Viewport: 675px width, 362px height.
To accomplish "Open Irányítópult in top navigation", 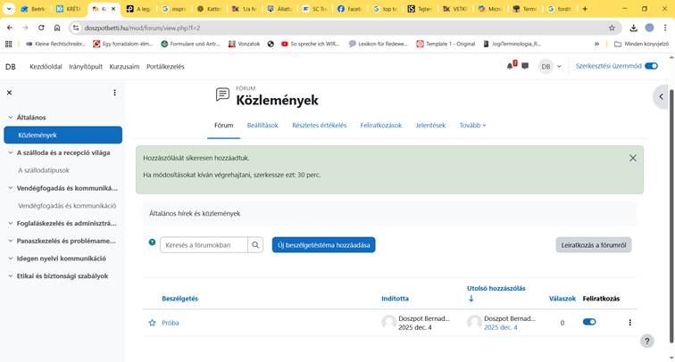I will click(x=86, y=67).
